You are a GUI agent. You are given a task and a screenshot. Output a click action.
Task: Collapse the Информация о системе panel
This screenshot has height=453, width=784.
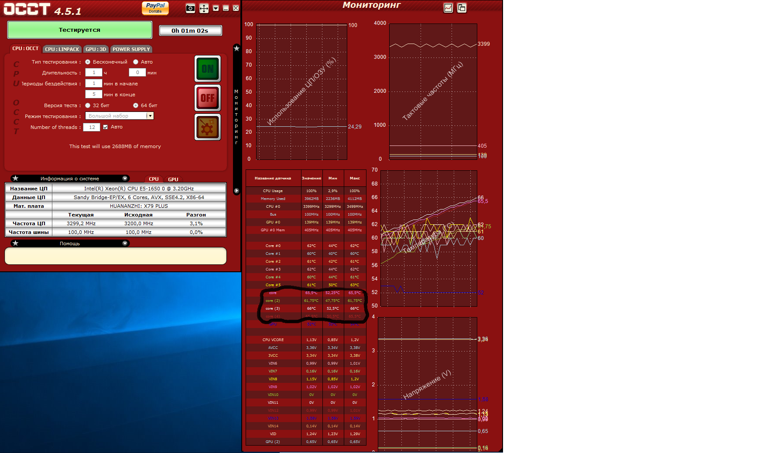[x=125, y=178]
